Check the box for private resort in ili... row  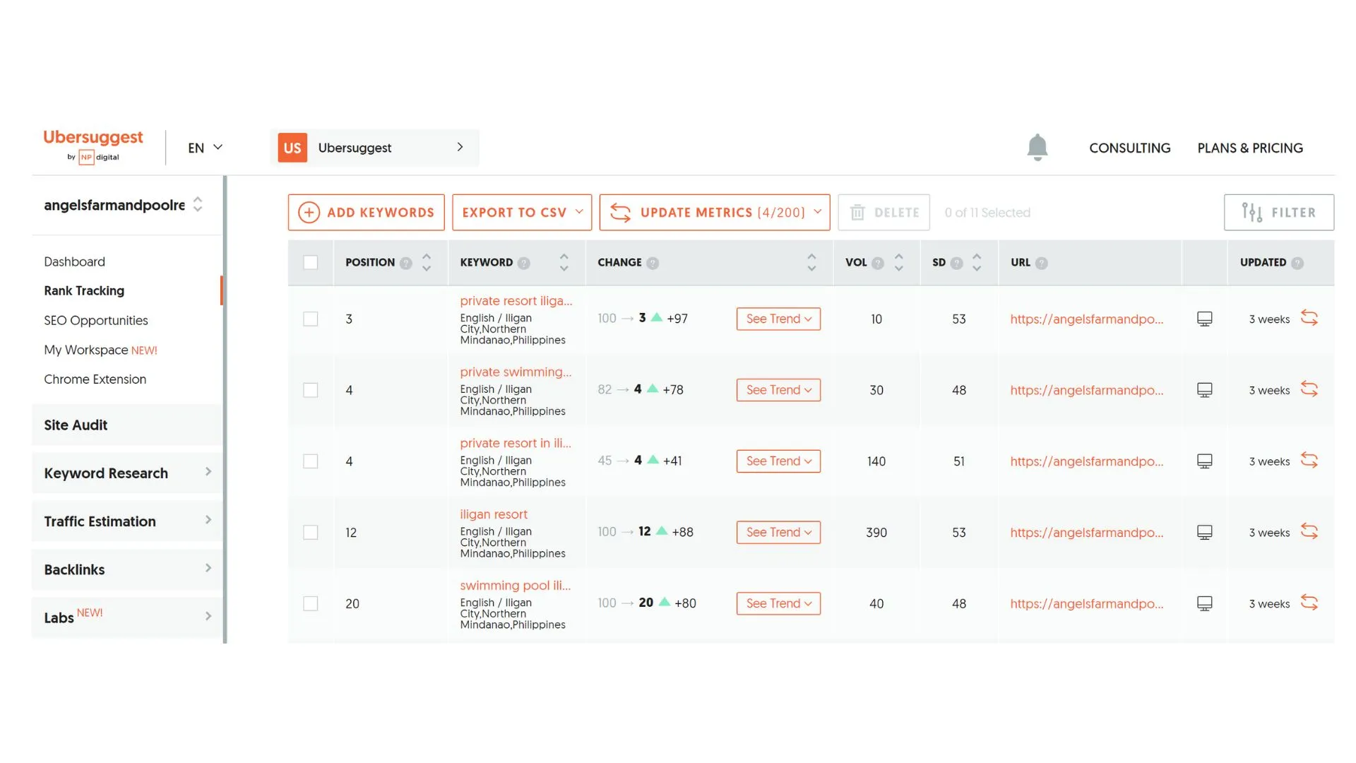[x=310, y=461]
